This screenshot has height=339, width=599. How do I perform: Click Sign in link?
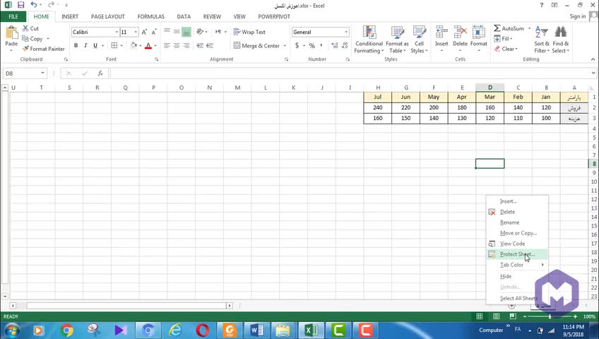[x=577, y=16]
